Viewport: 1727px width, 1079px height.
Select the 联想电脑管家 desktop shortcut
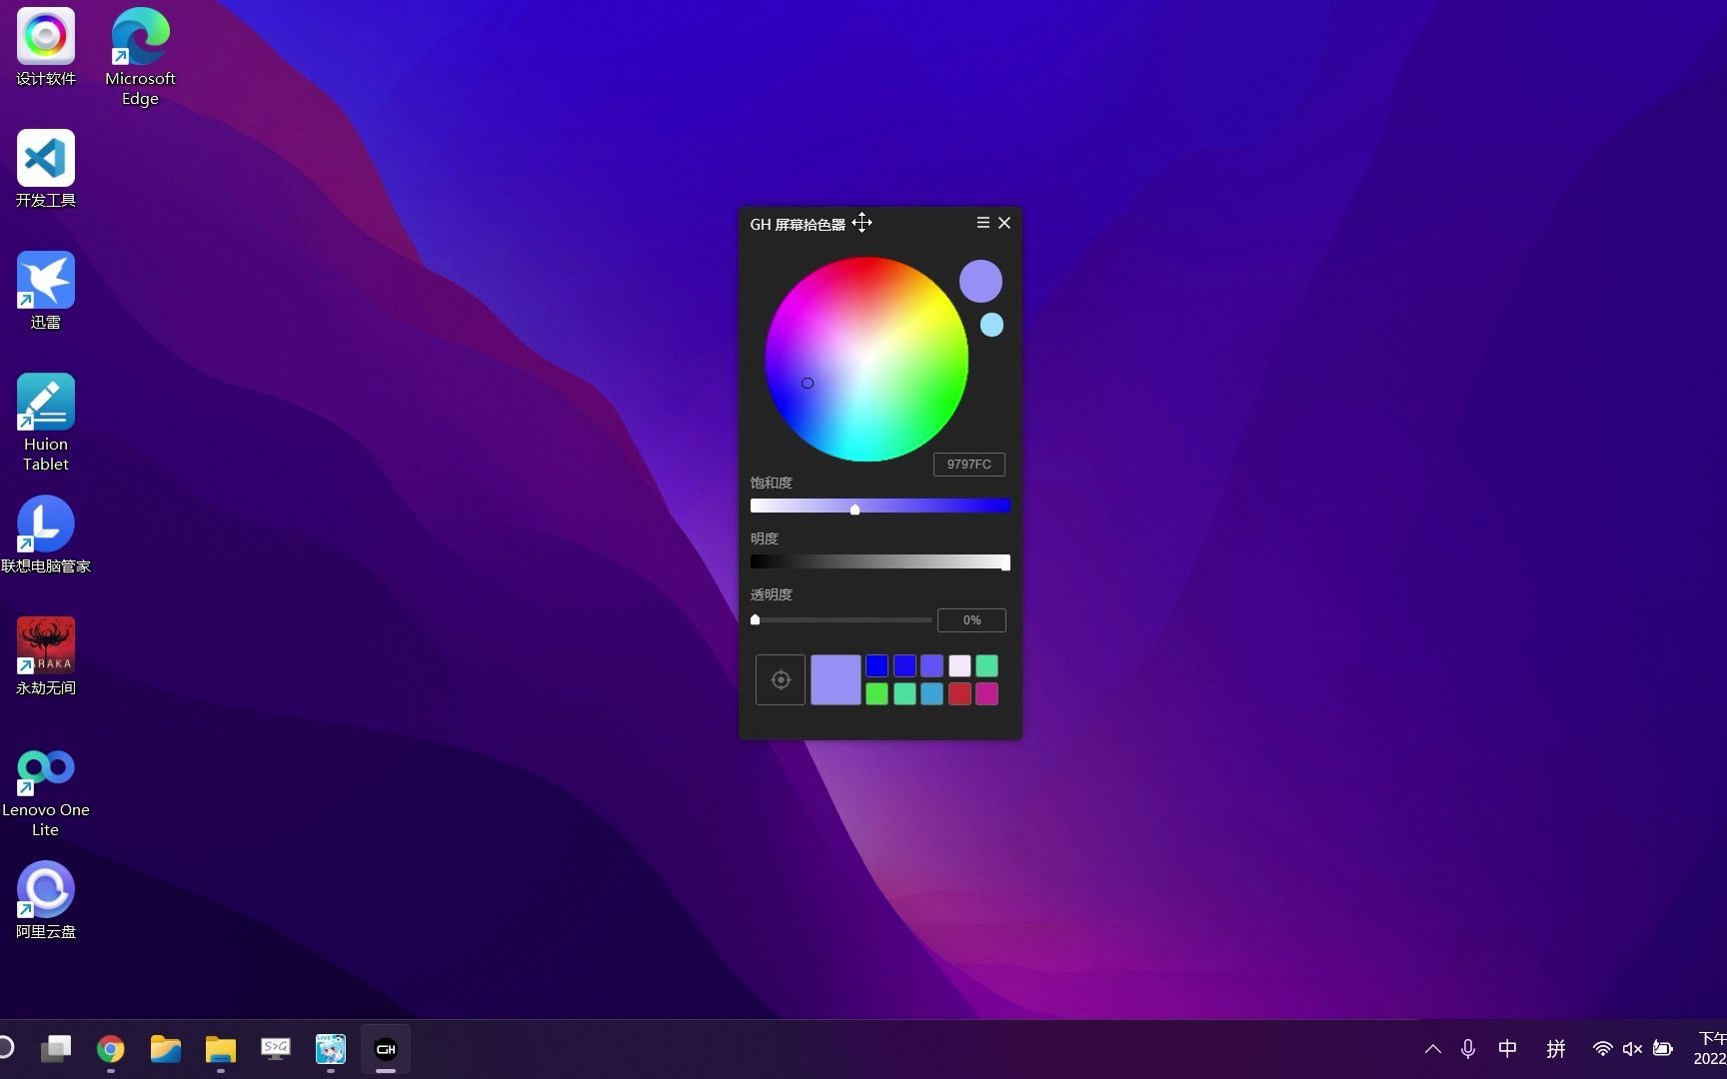point(46,535)
